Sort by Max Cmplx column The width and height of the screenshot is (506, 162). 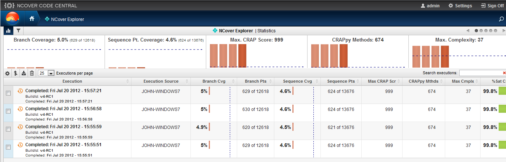click(463, 81)
